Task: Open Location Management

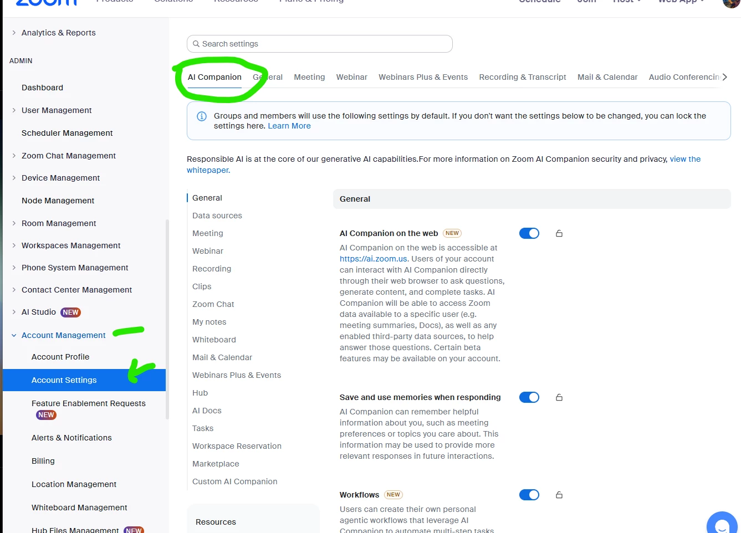Action: pos(74,484)
